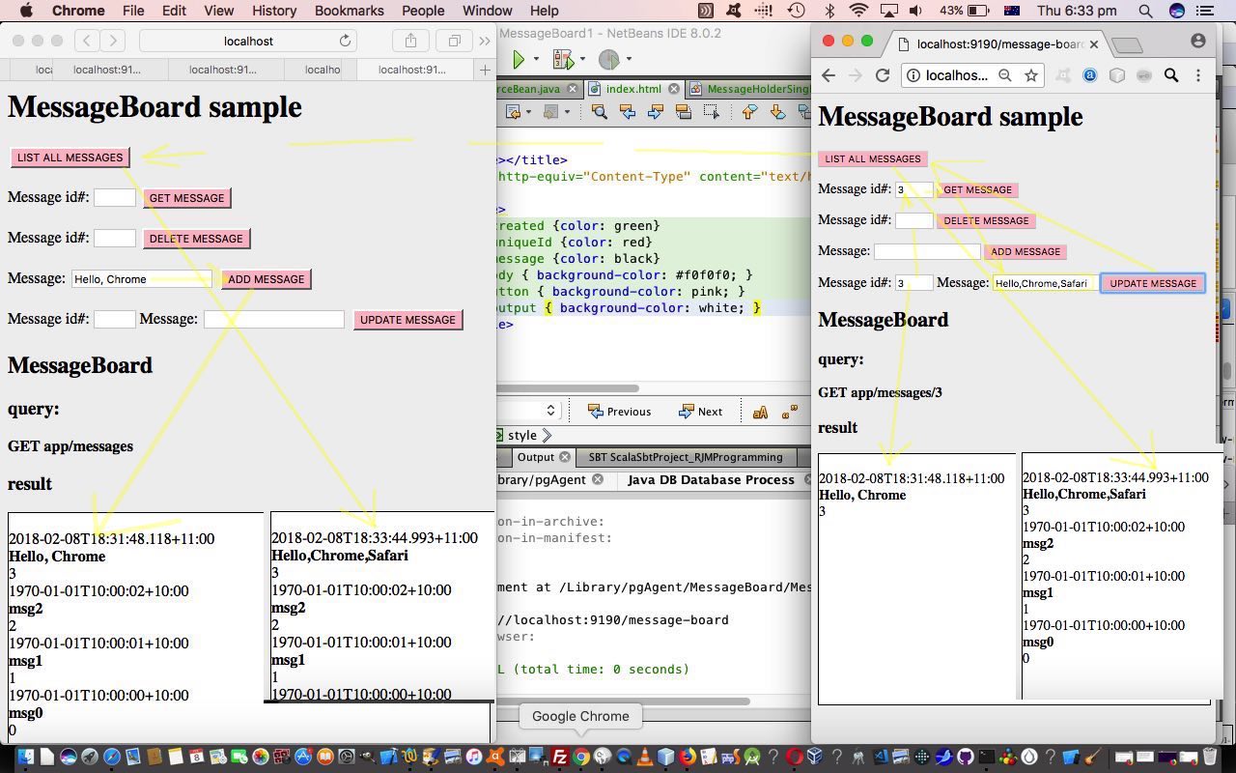Toggle Highlight Search in NetBeans editor toolbar
The image size is (1236, 773).
pos(684,112)
